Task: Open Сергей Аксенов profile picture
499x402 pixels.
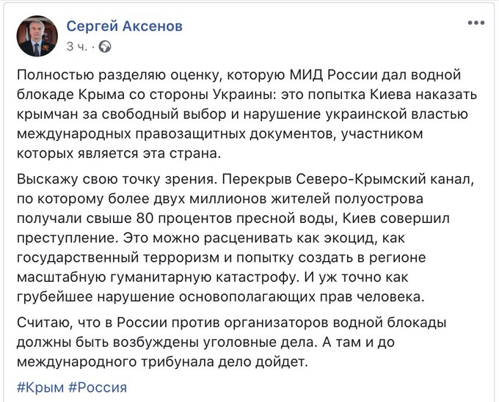Action: point(37,36)
